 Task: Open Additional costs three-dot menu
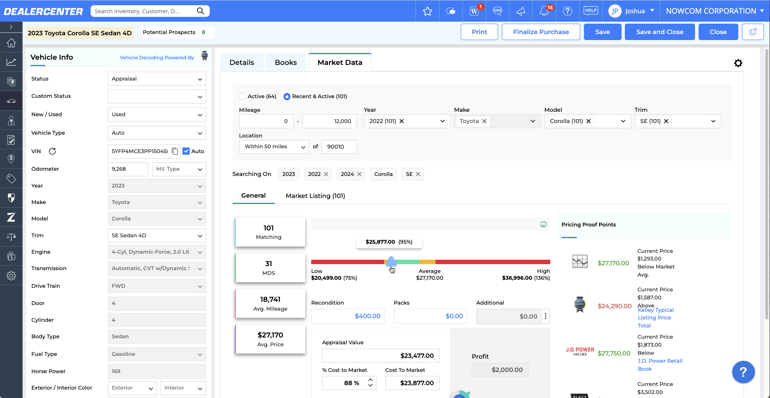point(545,316)
